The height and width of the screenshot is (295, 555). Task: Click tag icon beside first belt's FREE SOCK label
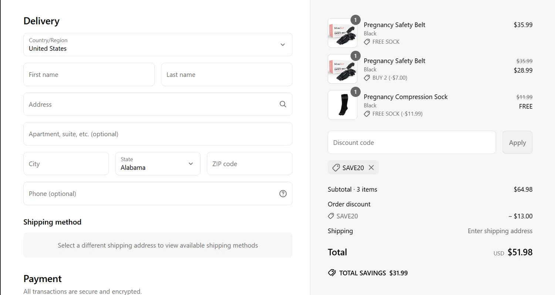pos(367,42)
